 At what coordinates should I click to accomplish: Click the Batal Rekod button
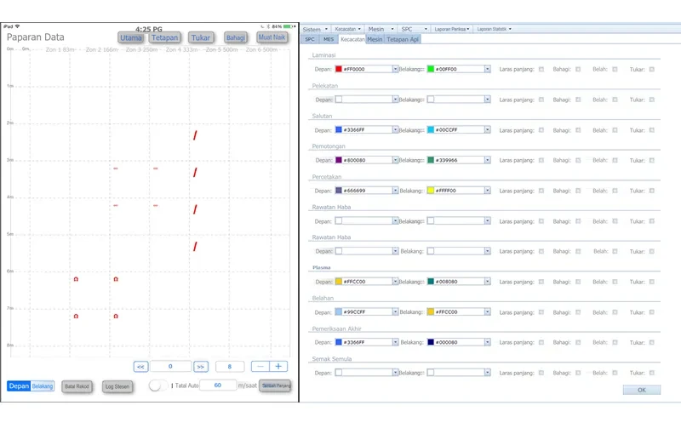coord(77,386)
